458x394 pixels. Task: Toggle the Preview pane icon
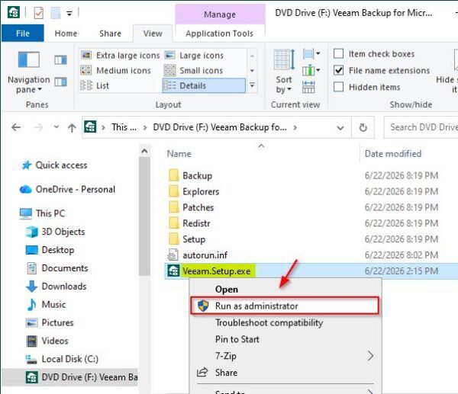[60, 59]
